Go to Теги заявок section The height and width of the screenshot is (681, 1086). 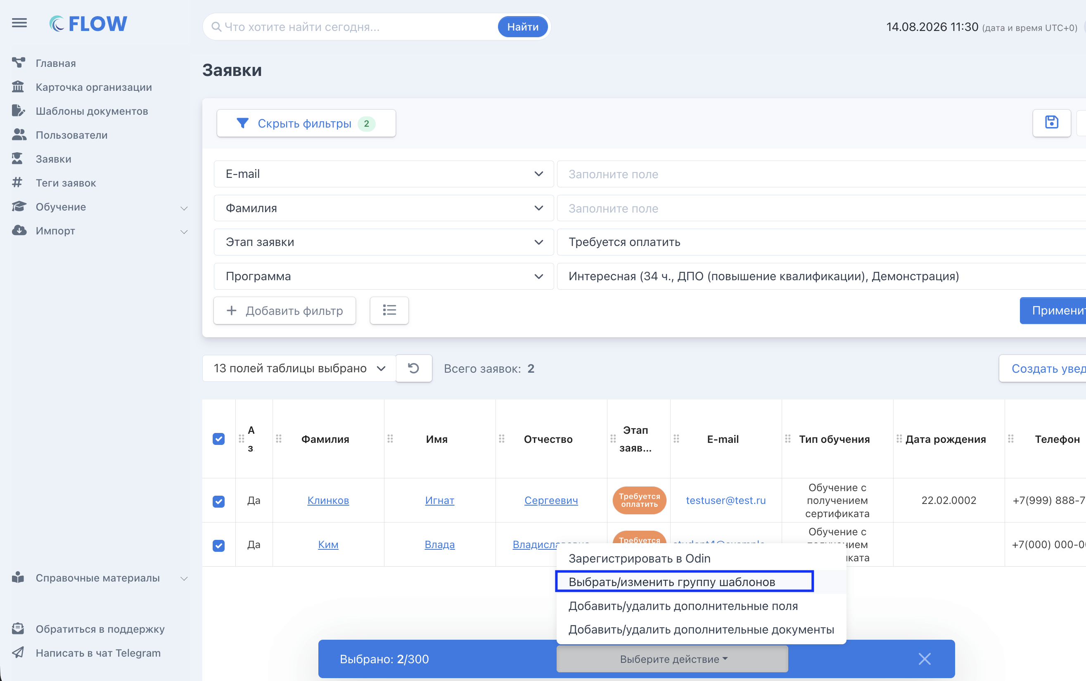[66, 183]
